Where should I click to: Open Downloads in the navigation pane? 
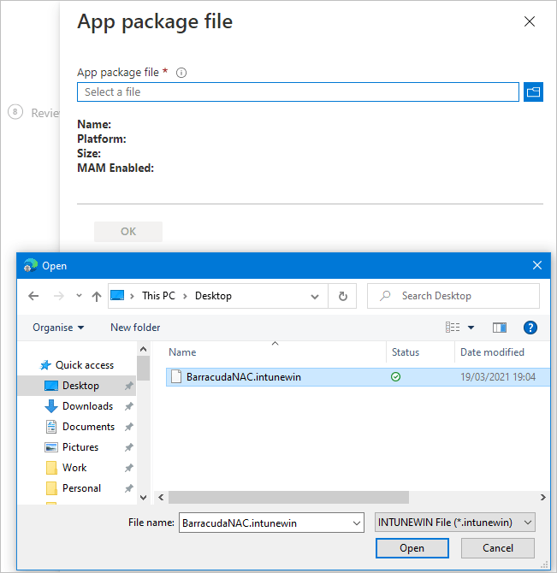tap(88, 406)
